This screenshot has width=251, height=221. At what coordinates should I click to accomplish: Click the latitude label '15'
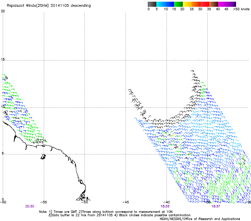point(3,60)
